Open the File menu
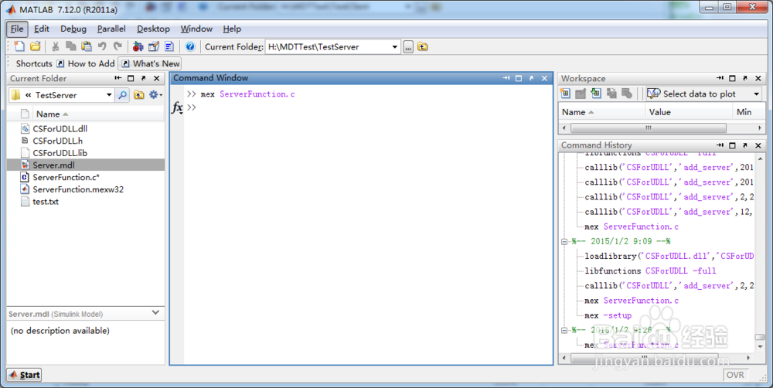 click(x=17, y=29)
